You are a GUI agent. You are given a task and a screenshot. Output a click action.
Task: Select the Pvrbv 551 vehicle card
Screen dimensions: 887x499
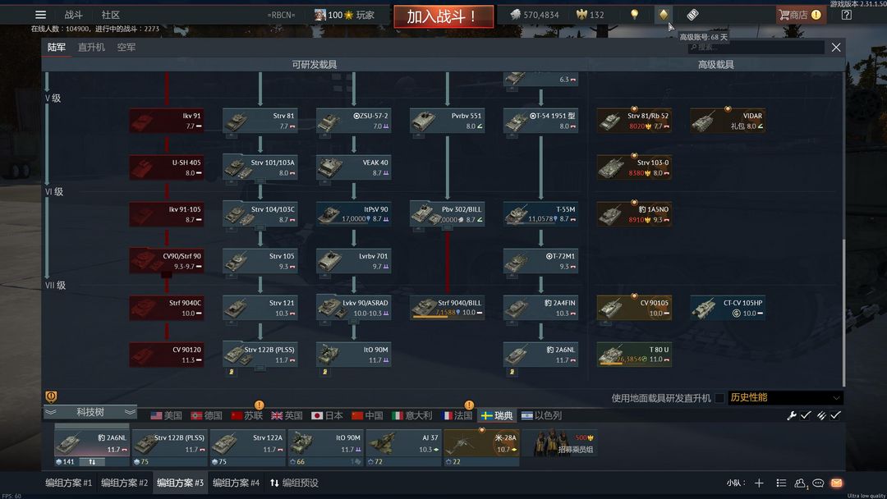(x=448, y=121)
